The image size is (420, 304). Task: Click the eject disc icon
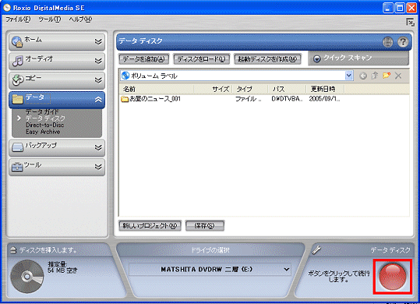pos(13,250)
